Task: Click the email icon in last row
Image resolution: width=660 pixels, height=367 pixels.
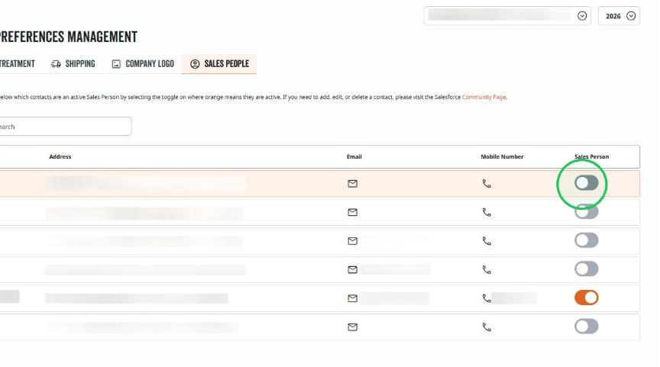Action: click(x=352, y=327)
